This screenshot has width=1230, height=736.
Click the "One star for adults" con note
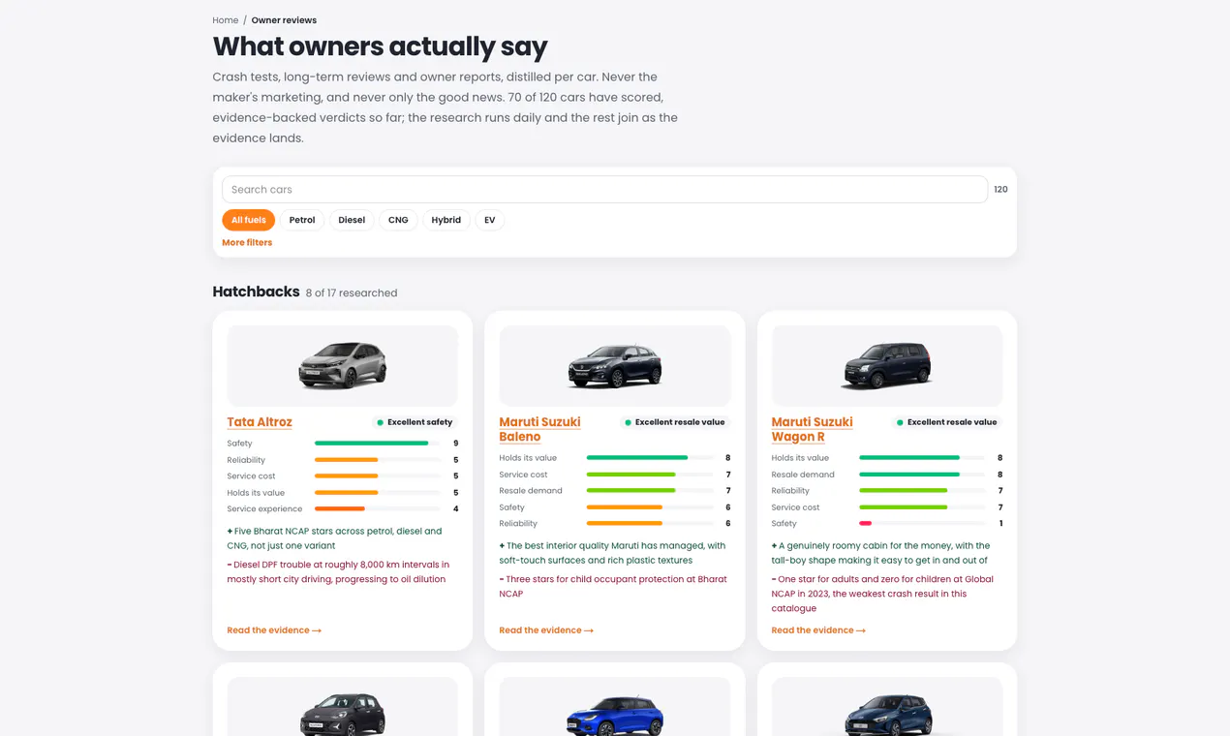tap(882, 594)
